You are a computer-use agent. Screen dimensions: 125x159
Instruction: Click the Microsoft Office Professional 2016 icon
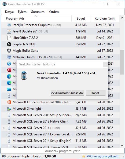tap(9, 102)
